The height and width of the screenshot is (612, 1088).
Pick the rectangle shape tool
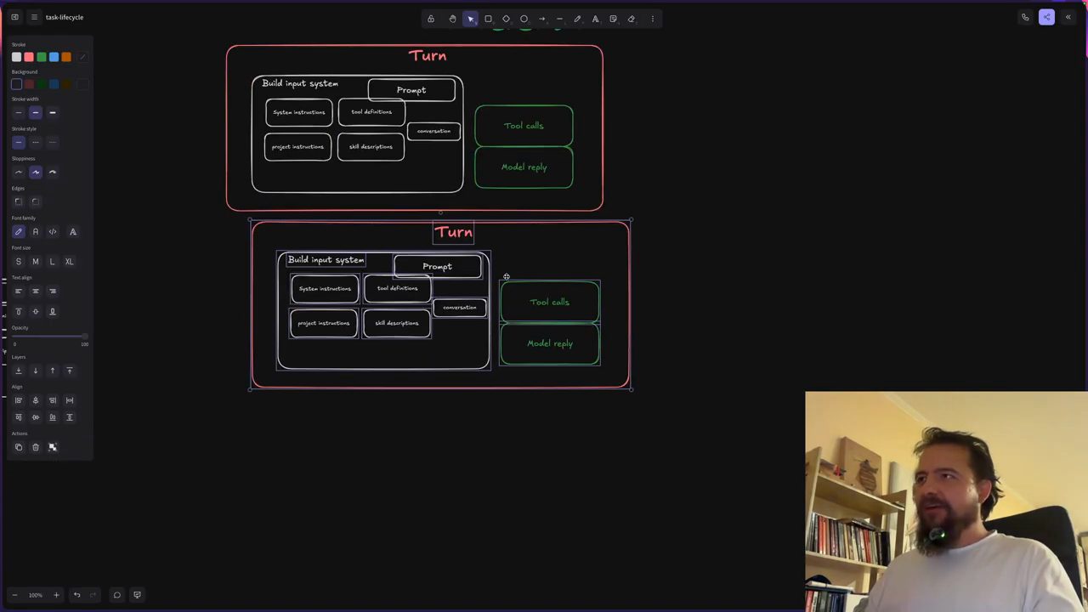[x=488, y=19]
